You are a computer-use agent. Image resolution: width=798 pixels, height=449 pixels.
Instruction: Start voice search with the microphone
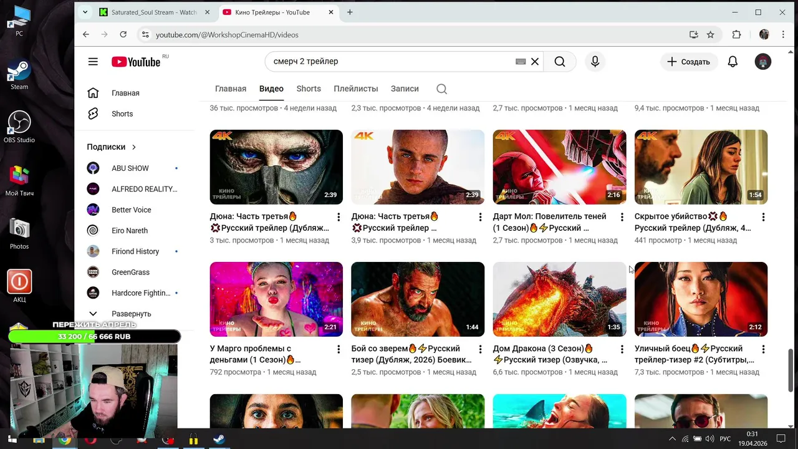[595, 62]
